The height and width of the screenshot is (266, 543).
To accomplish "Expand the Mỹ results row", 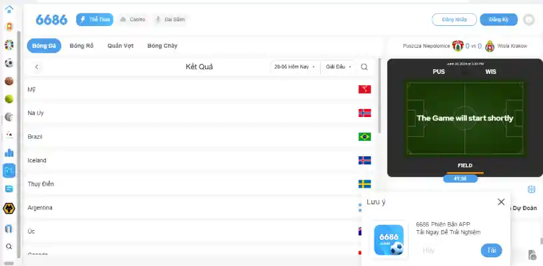I will coord(199,90).
